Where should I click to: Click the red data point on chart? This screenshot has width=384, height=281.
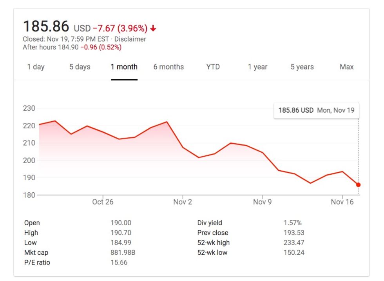(x=358, y=185)
